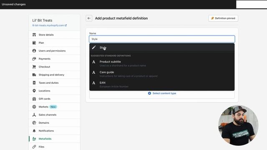Open Store details settings page
This screenshot has height=150, width=267.
click(55, 35)
